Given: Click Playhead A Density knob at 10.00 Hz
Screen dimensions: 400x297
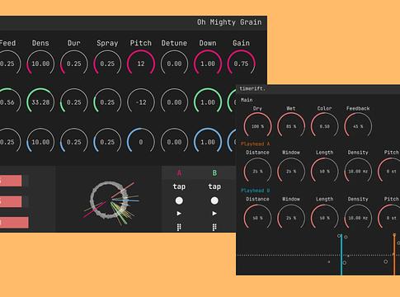Looking at the screenshot, I should click(358, 171).
